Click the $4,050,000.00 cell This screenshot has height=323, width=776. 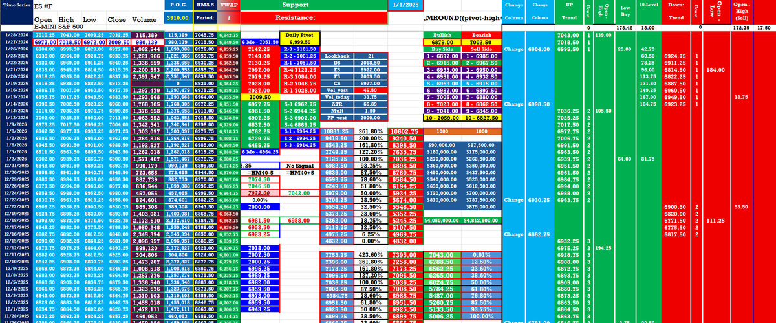[x=441, y=219]
